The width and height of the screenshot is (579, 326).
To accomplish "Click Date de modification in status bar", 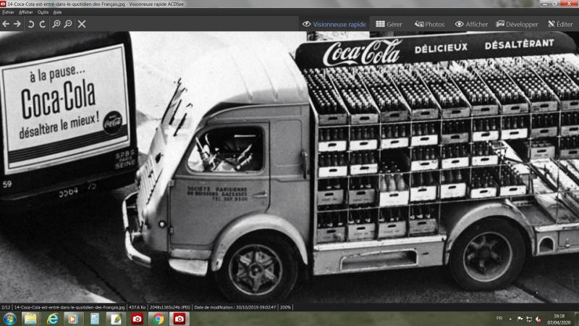I will 235,307.
